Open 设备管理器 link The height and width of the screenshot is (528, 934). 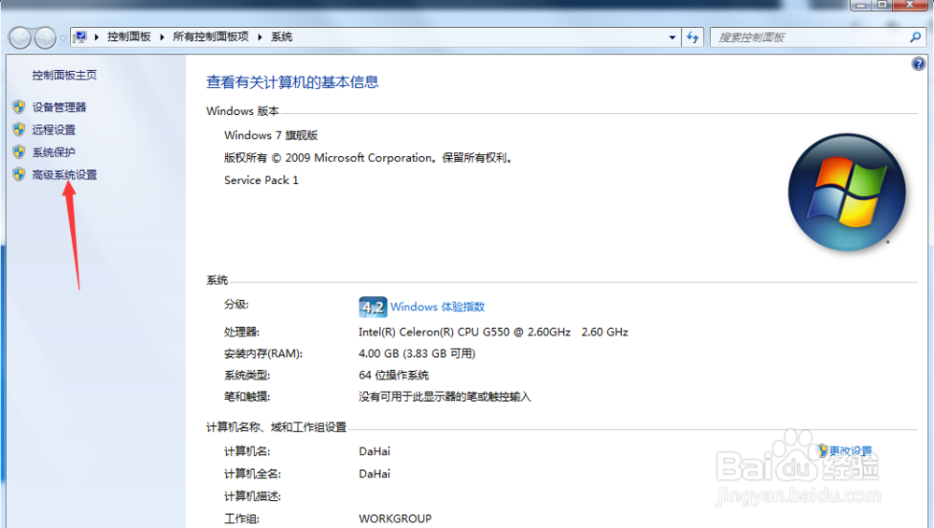coord(59,107)
